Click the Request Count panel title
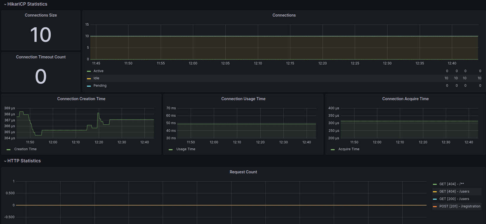 pos(243,172)
